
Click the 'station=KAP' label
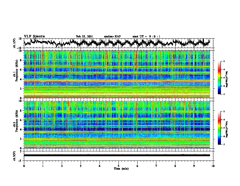(112, 36)
